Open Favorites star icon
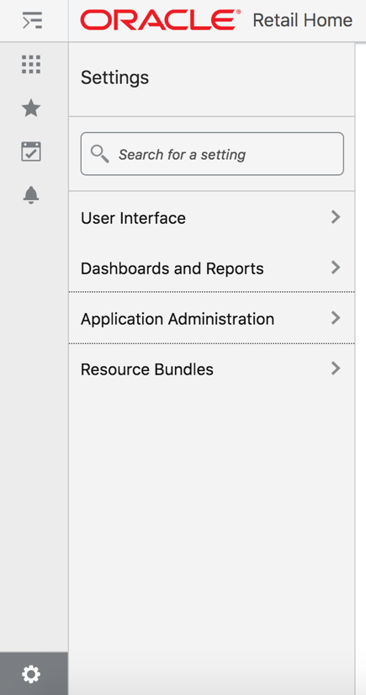 pyautogui.click(x=31, y=109)
